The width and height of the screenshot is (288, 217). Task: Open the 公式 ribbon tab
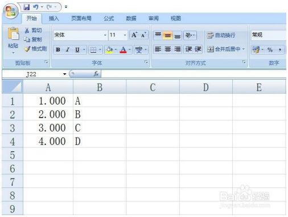(109, 18)
